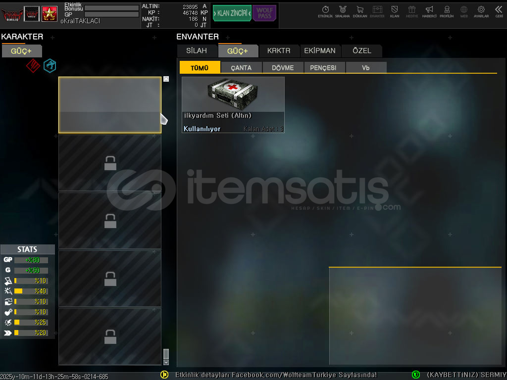Image resolution: width=507 pixels, height=380 pixels.
Task: Select the DÖVME filter tab
Action: (283, 67)
